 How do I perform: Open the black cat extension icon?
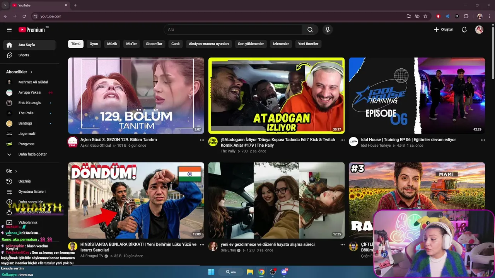click(x=457, y=16)
